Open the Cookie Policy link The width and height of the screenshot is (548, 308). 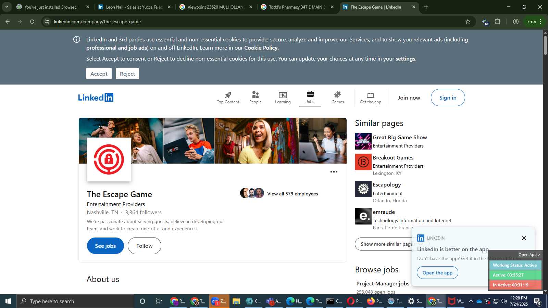click(x=261, y=48)
